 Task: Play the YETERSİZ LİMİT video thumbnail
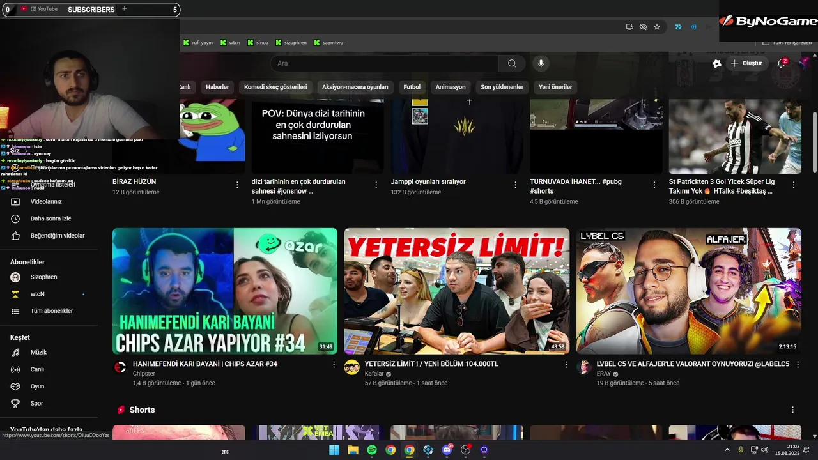pyautogui.click(x=457, y=291)
